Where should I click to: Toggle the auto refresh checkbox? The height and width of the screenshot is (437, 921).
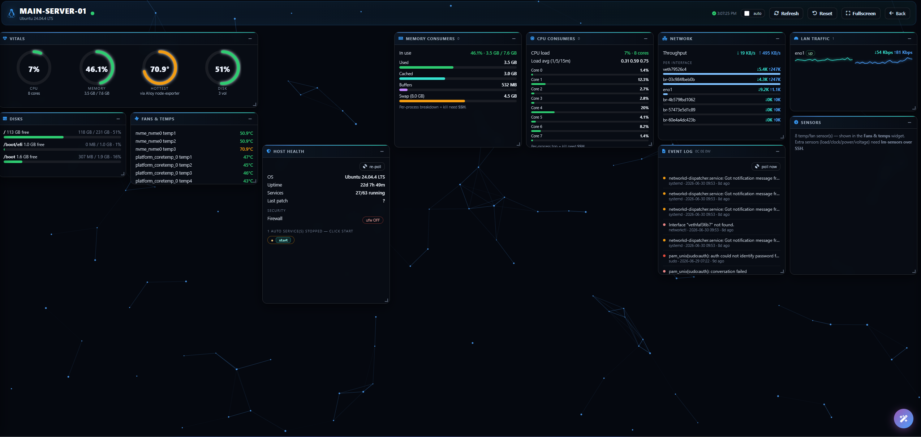pyautogui.click(x=747, y=13)
